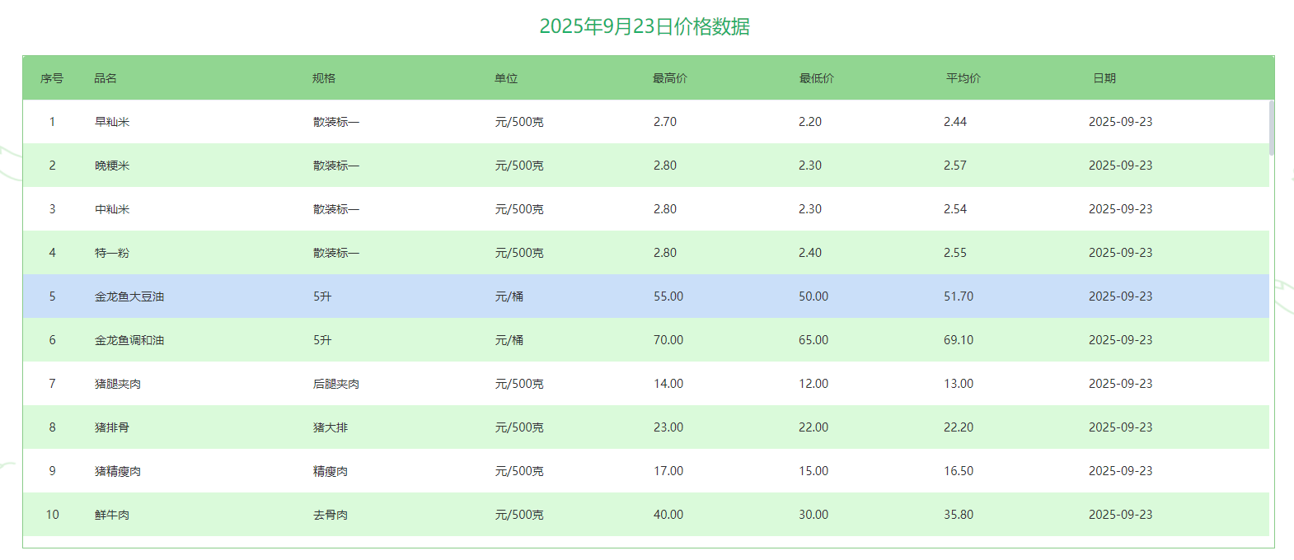Click the lowest price 30.00 cell
1294x560 pixels.
click(813, 515)
